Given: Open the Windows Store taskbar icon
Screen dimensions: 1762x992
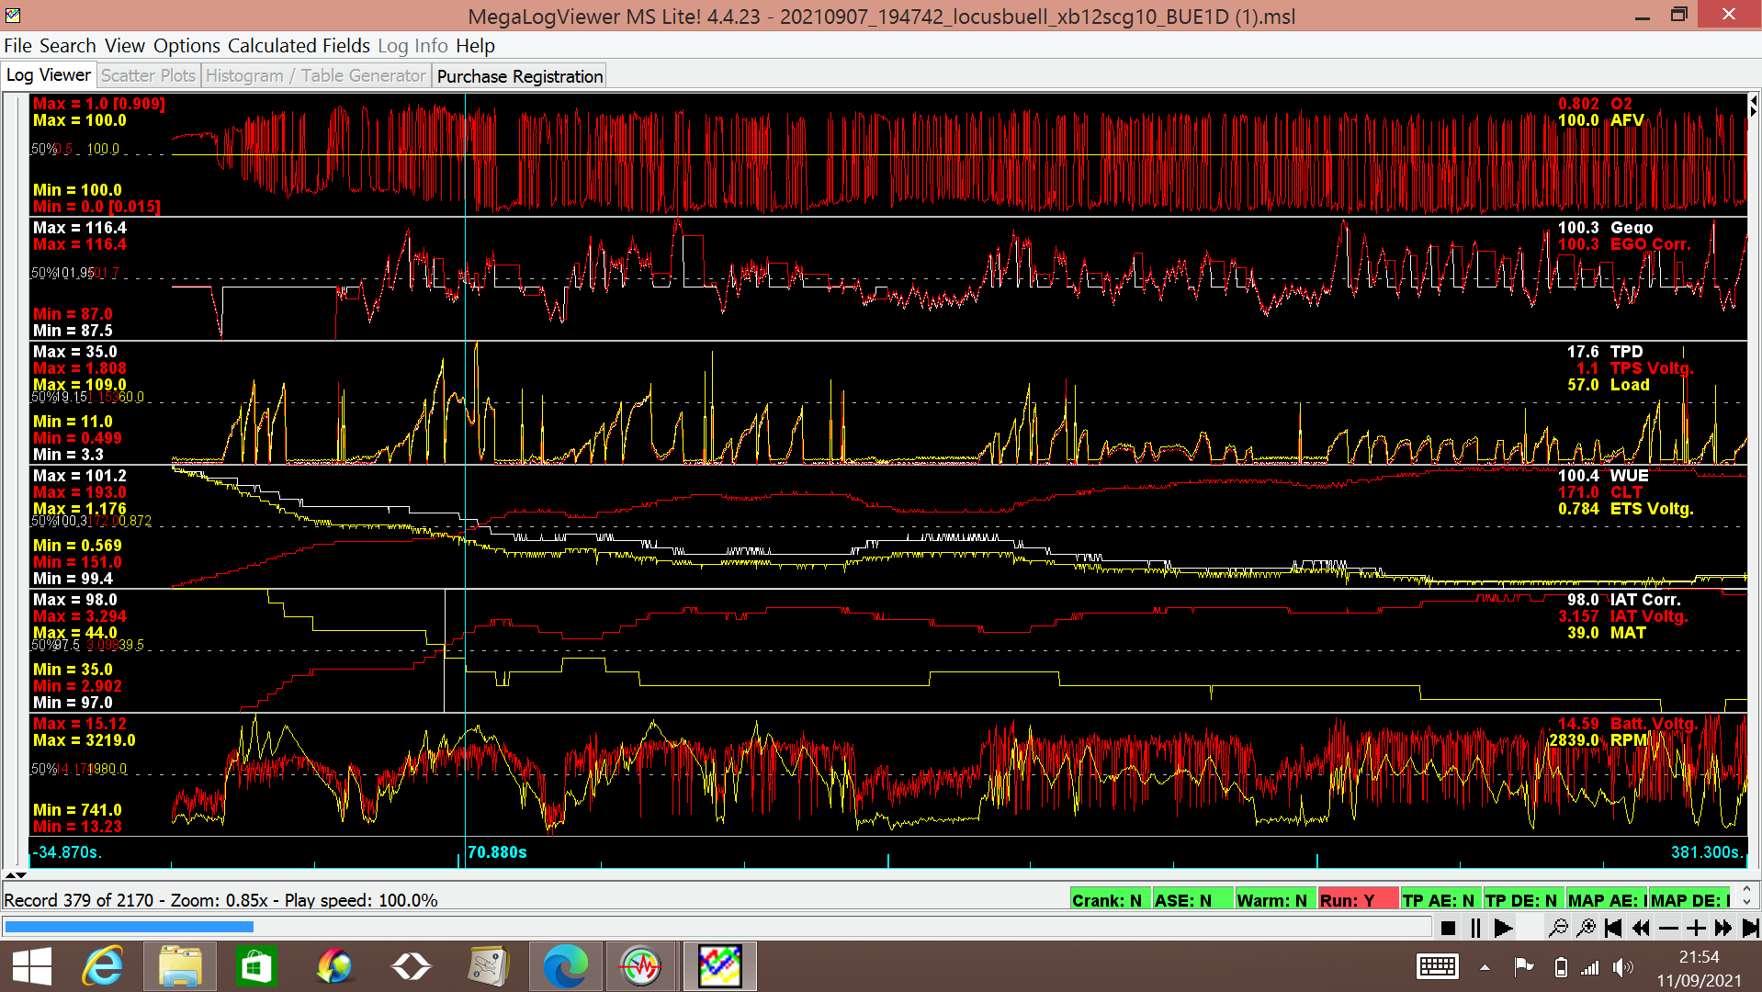Looking at the screenshot, I should [x=256, y=966].
